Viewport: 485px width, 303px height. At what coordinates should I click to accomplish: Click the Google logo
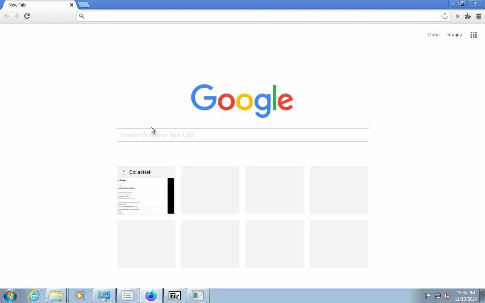pyautogui.click(x=242, y=101)
